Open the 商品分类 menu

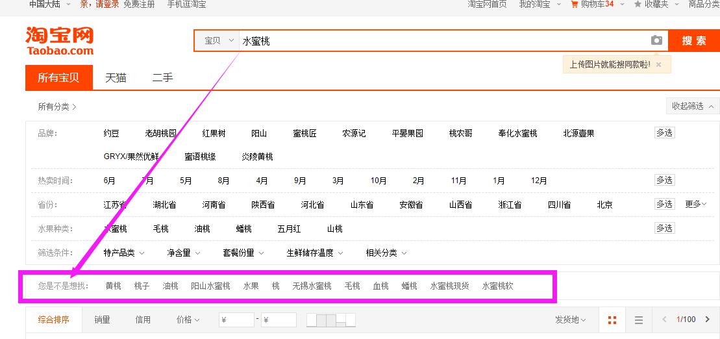click(704, 4)
